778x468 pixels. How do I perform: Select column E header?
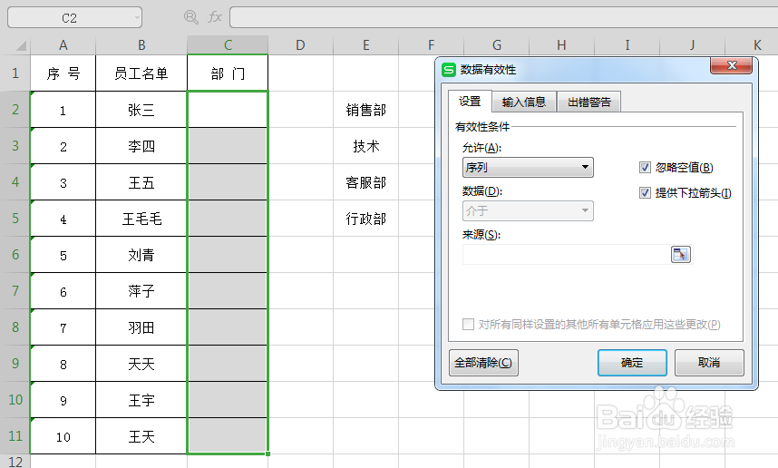(366, 45)
